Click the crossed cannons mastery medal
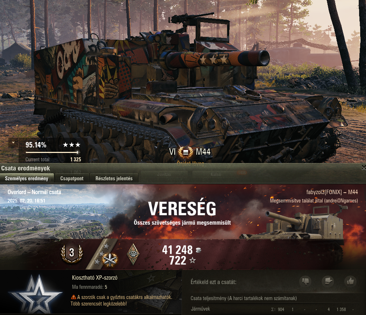The width and height of the screenshot is (366, 315). click(x=110, y=260)
